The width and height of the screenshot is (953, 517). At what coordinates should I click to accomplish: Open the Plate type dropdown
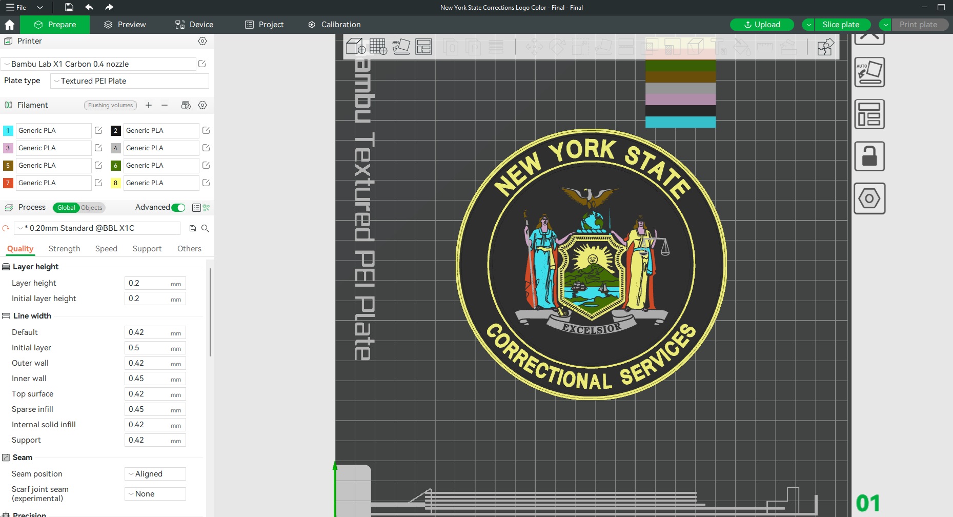pyautogui.click(x=129, y=81)
